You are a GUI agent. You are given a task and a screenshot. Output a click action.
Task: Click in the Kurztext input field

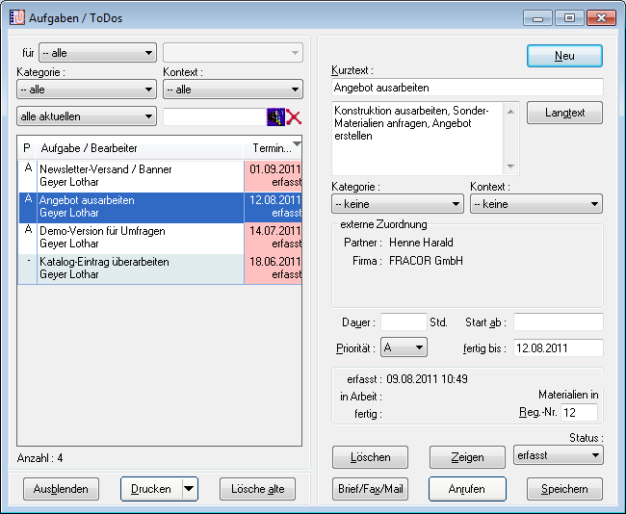click(466, 89)
